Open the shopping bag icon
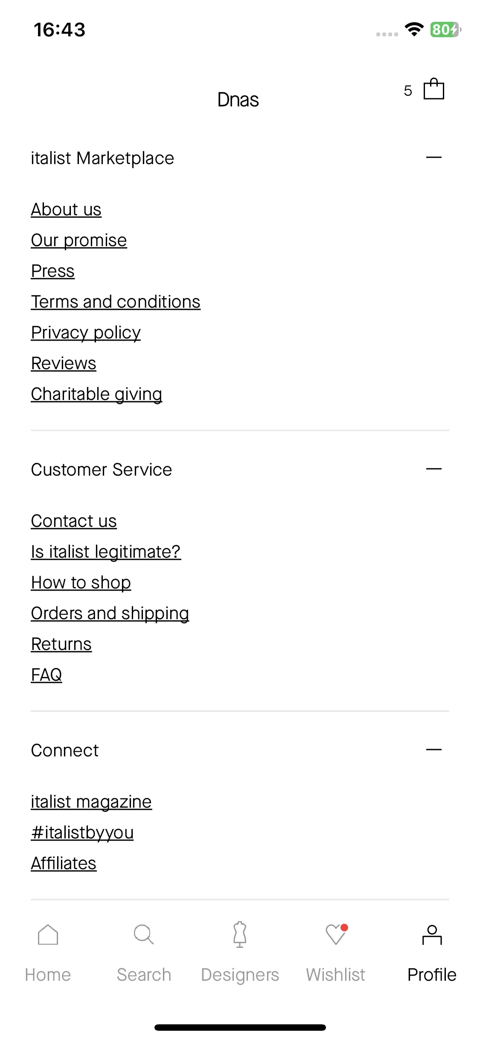Screen dimensions: 480x1041 [433, 89]
